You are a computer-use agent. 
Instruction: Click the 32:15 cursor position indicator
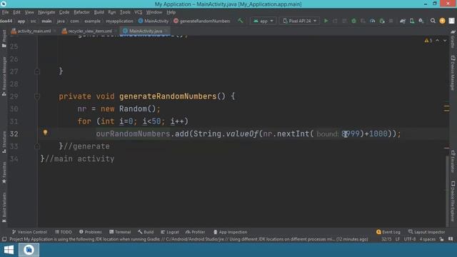coord(386,239)
